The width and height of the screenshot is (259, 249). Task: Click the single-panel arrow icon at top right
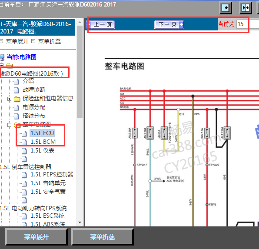[226, 8]
